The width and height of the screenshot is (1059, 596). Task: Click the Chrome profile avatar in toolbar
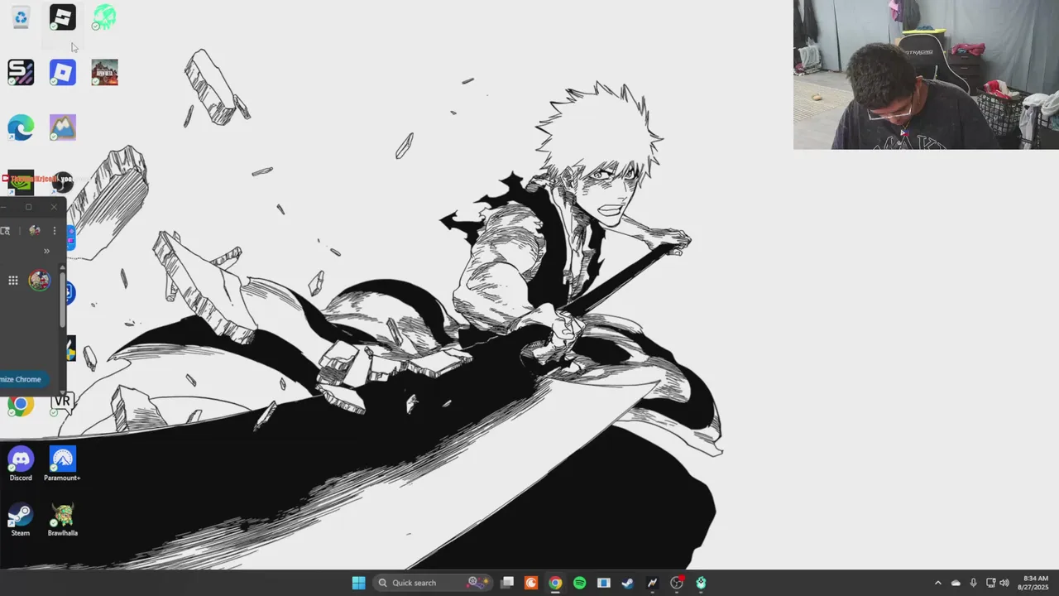[x=34, y=230]
